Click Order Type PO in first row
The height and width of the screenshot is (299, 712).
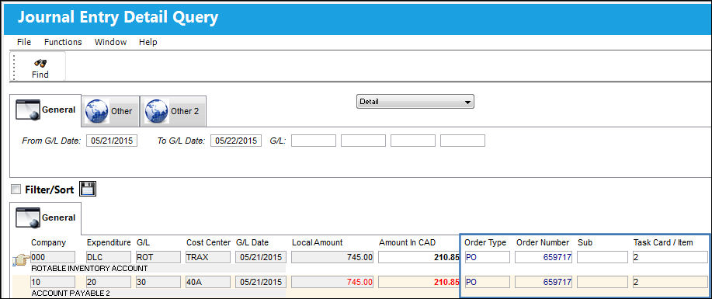coord(488,257)
